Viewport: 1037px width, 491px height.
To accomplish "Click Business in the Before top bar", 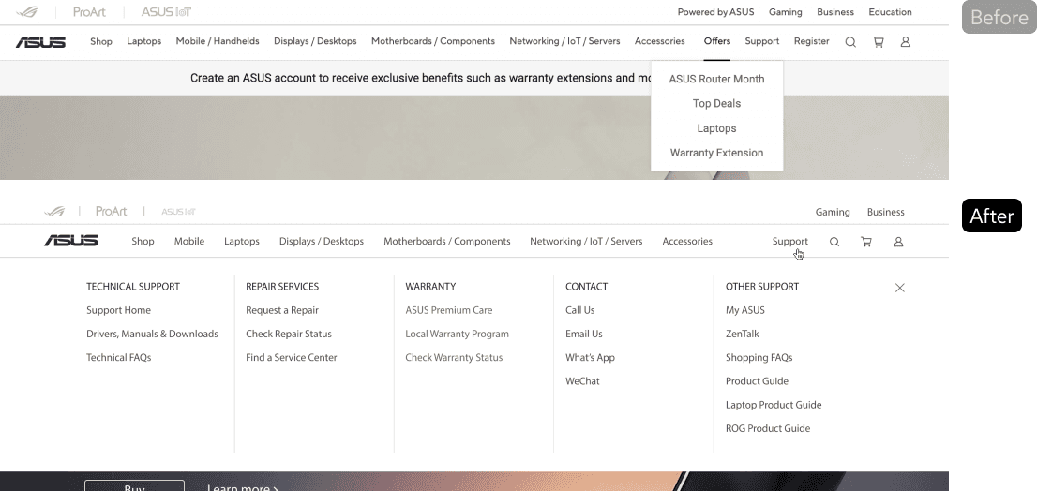I will click(835, 12).
